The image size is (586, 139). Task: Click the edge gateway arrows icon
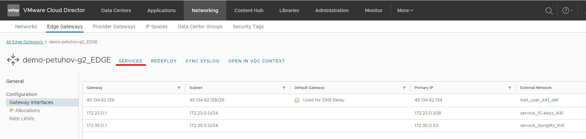13,60
